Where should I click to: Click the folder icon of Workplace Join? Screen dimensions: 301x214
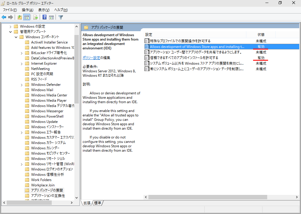click(27, 185)
